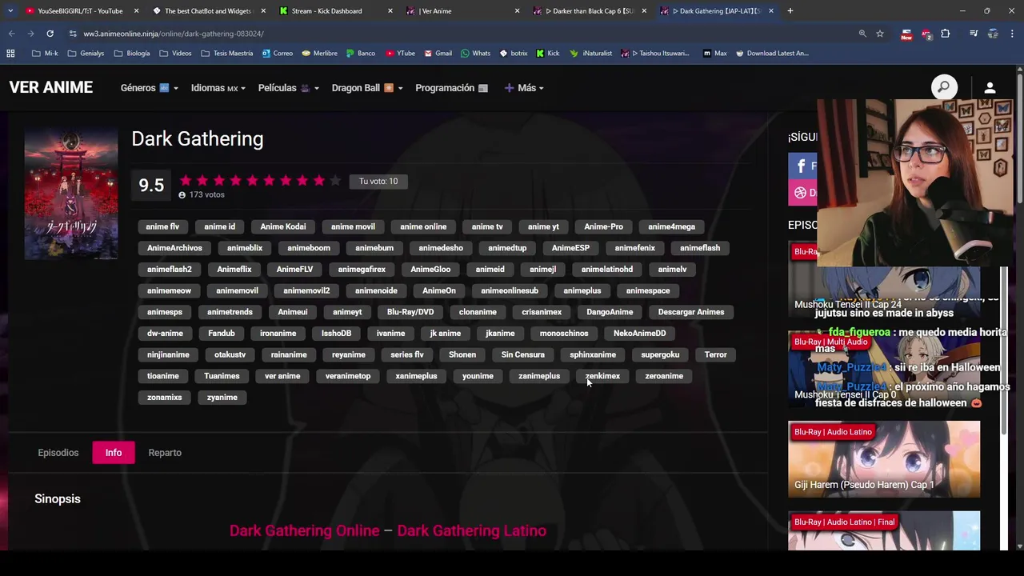The image size is (1024, 576).
Task: Switch to the YouSeeBIGGIRL YouTube browser tab
Action: point(80,11)
